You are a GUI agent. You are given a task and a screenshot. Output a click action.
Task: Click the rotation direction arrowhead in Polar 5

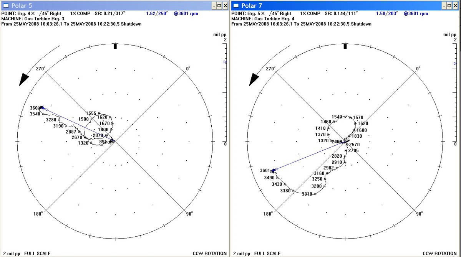coord(24,79)
